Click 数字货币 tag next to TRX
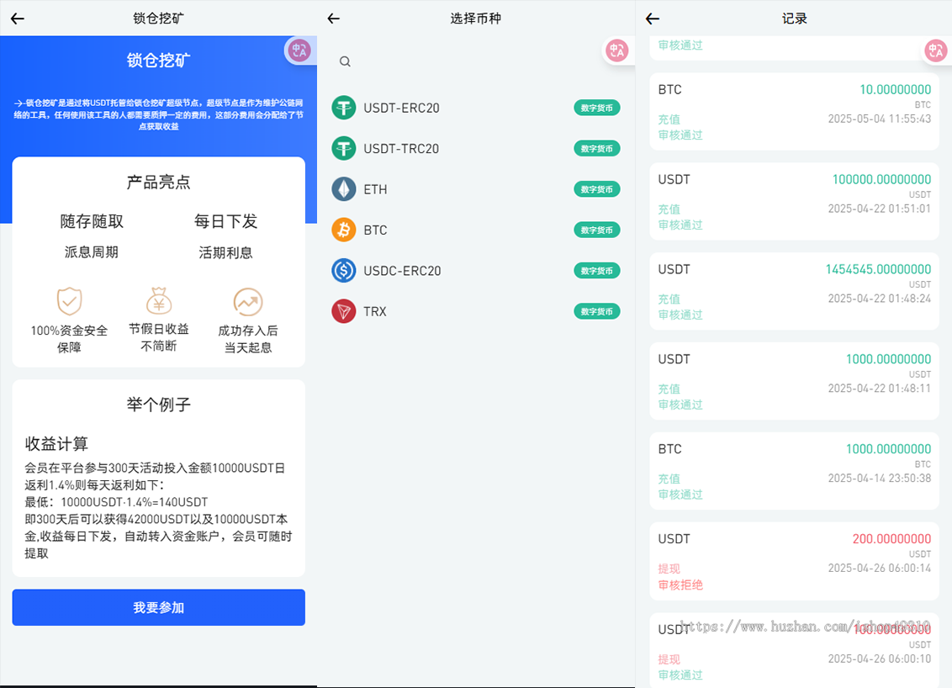 (597, 311)
